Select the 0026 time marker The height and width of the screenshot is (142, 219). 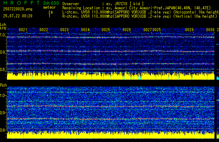coord(127,30)
